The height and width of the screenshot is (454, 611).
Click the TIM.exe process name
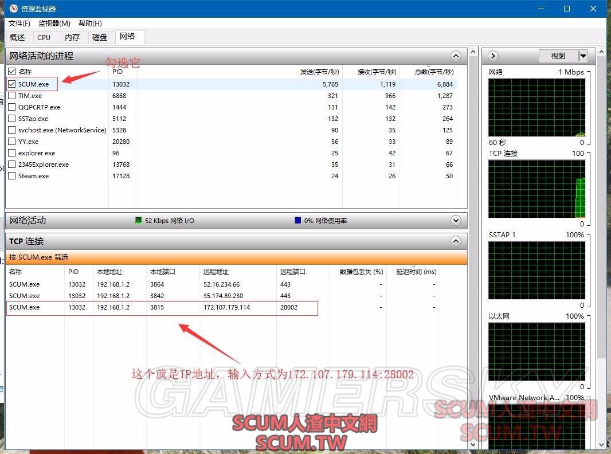(30, 96)
